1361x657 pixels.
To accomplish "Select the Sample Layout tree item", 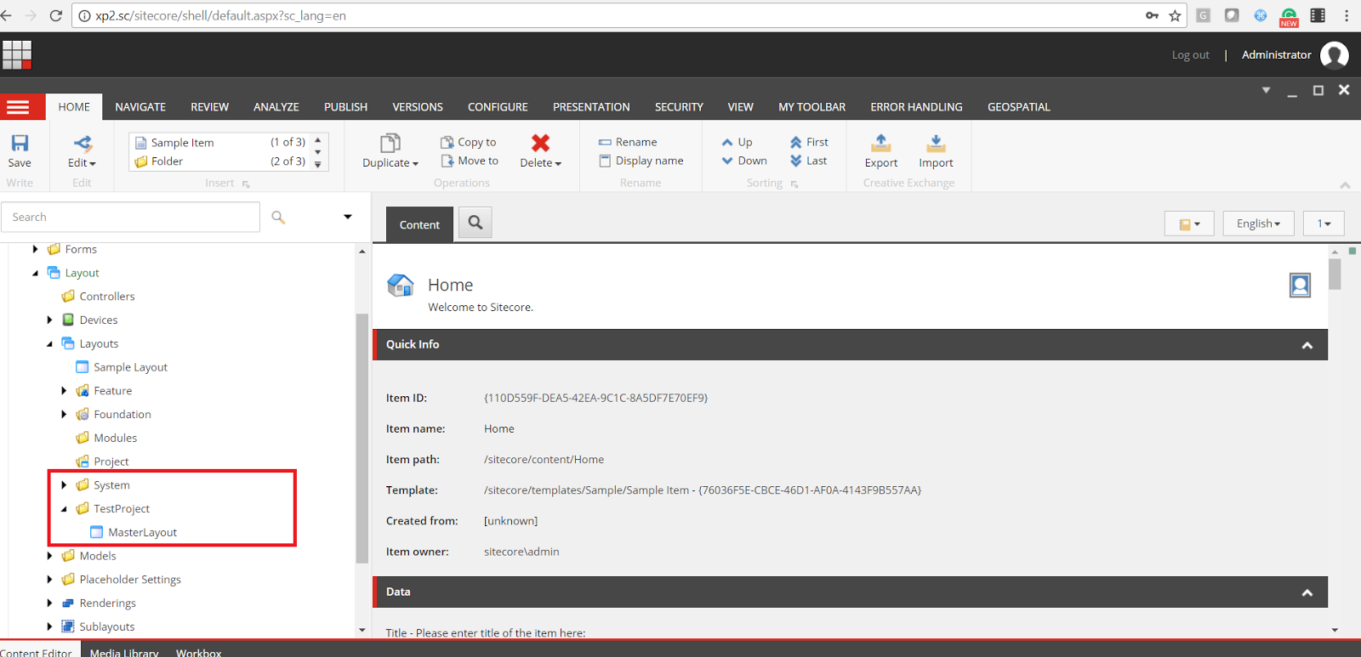I will 130,367.
